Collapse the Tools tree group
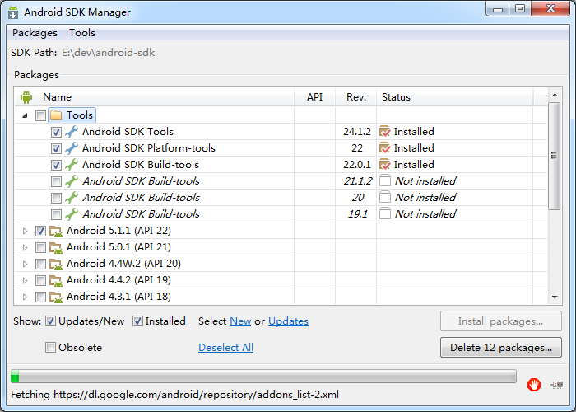Viewport: 576px width, 412px height. [25, 115]
